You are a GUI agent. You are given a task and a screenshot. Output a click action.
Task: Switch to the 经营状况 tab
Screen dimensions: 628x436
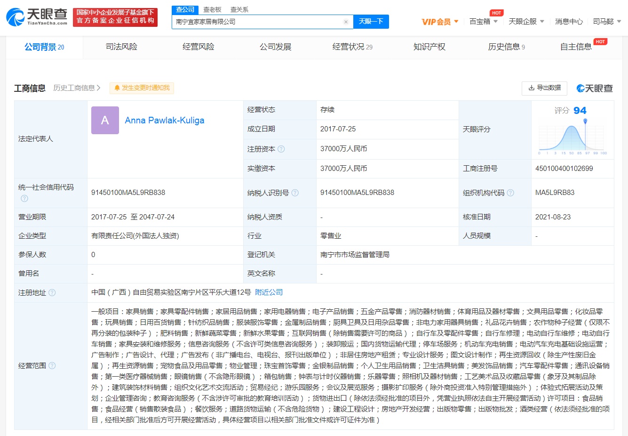(x=352, y=47)
